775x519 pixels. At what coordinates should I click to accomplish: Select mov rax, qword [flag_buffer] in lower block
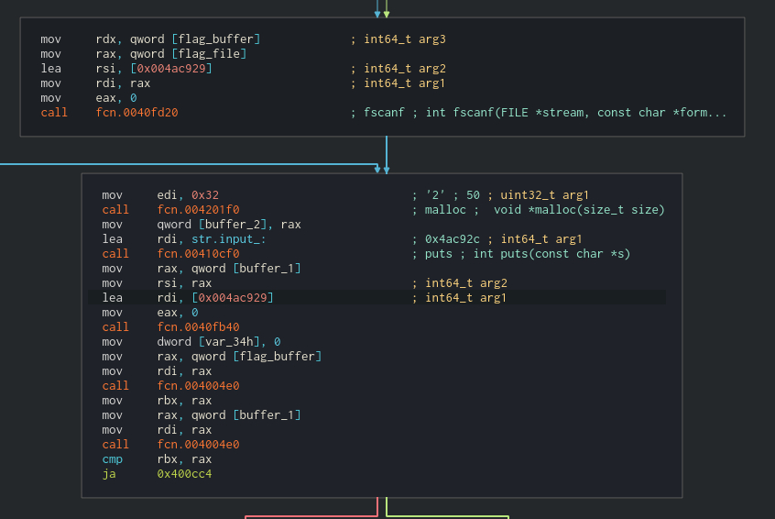pyautogui.click(x=212, y=357)
